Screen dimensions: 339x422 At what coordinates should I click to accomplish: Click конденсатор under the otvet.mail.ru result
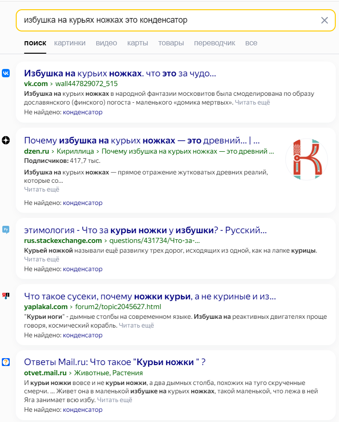point(82,410)
